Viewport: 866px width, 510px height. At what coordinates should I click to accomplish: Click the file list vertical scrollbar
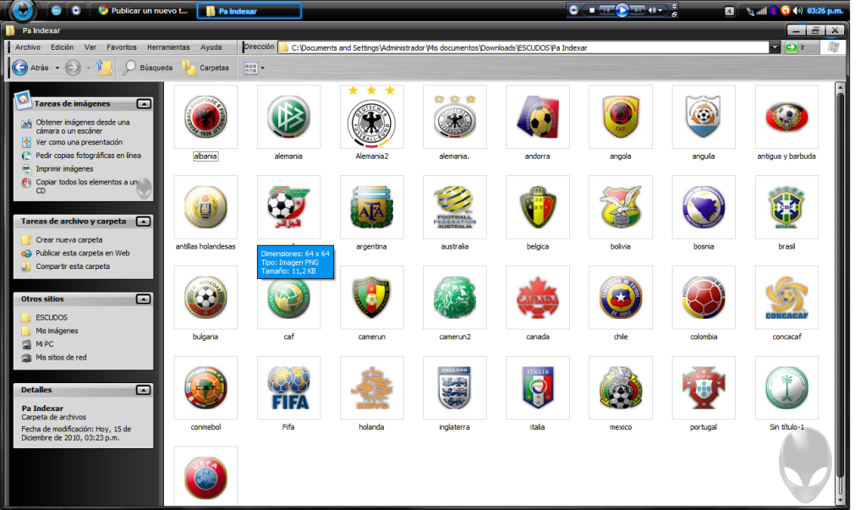tap(840, 293)
